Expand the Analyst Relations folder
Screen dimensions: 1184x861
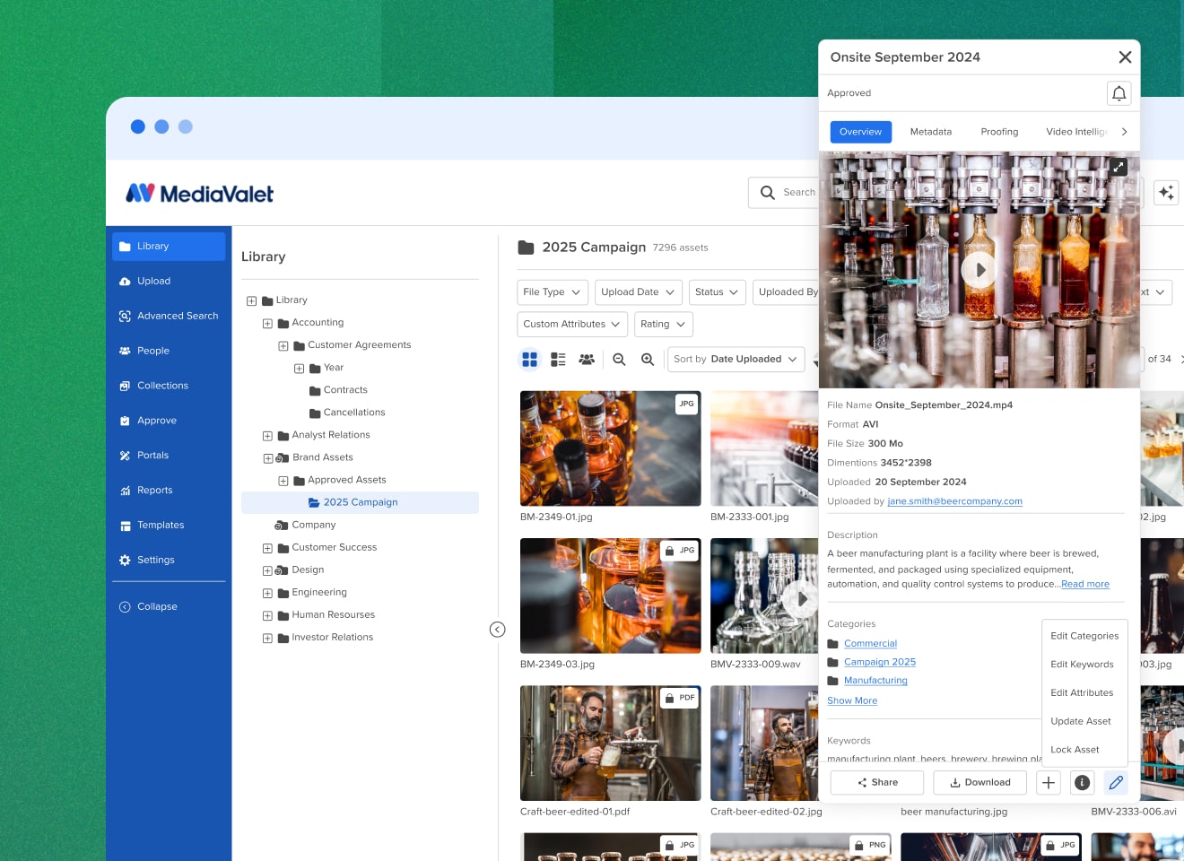pyautogui.click(x=267, y=436)
